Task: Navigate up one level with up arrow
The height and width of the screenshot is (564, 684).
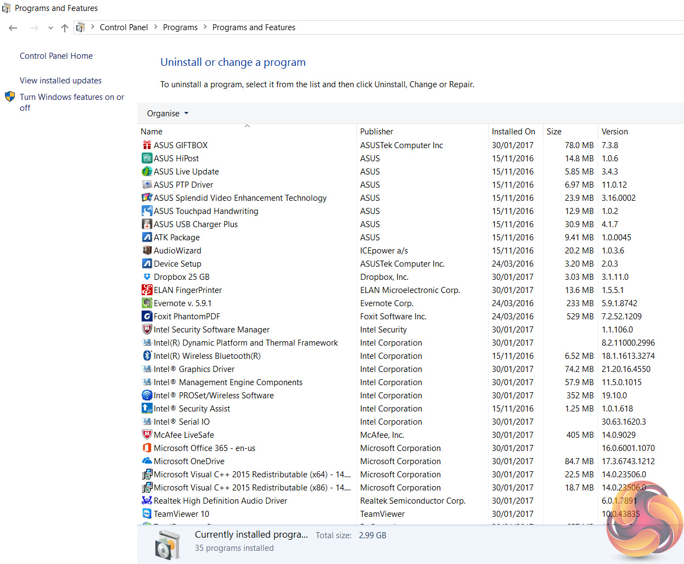Action: [65, 28]
